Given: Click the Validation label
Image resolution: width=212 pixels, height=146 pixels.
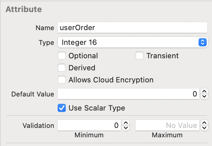Looking at the screenshot, I should (x=38, y=126).
